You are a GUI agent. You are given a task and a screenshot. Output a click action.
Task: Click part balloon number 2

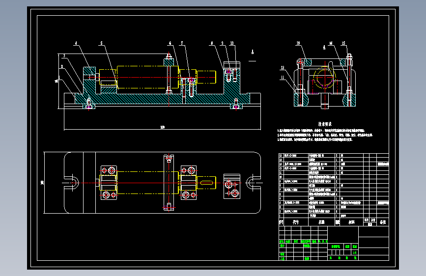[62, 66]
